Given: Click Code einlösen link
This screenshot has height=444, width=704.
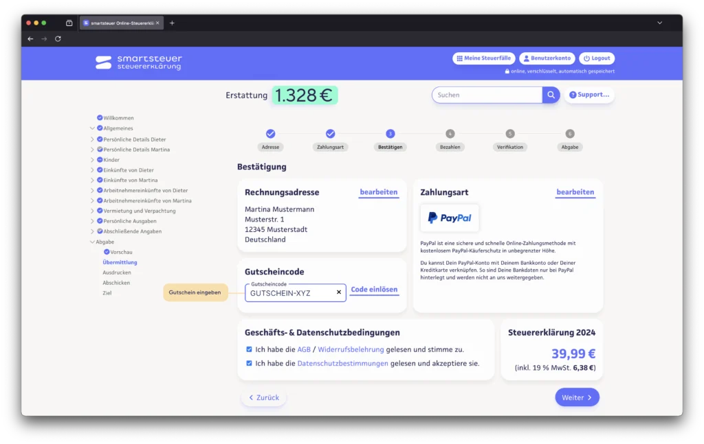Looking at the screenshot, I should coord(374,290).
